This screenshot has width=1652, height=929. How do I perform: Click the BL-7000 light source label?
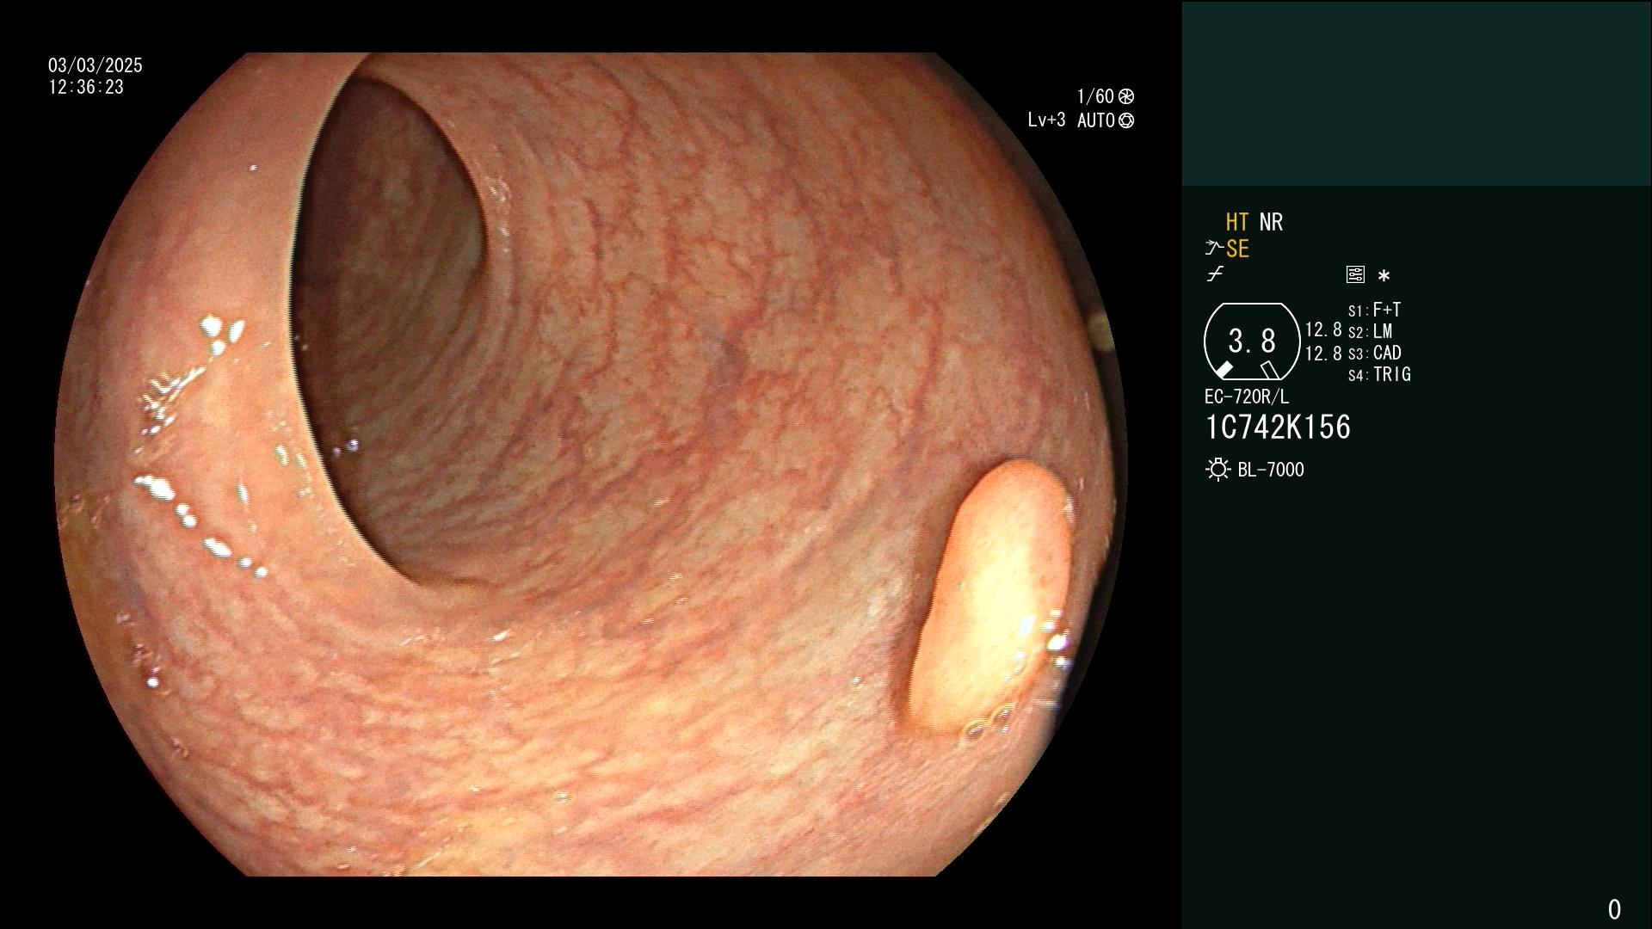(x=1271, y=470)
